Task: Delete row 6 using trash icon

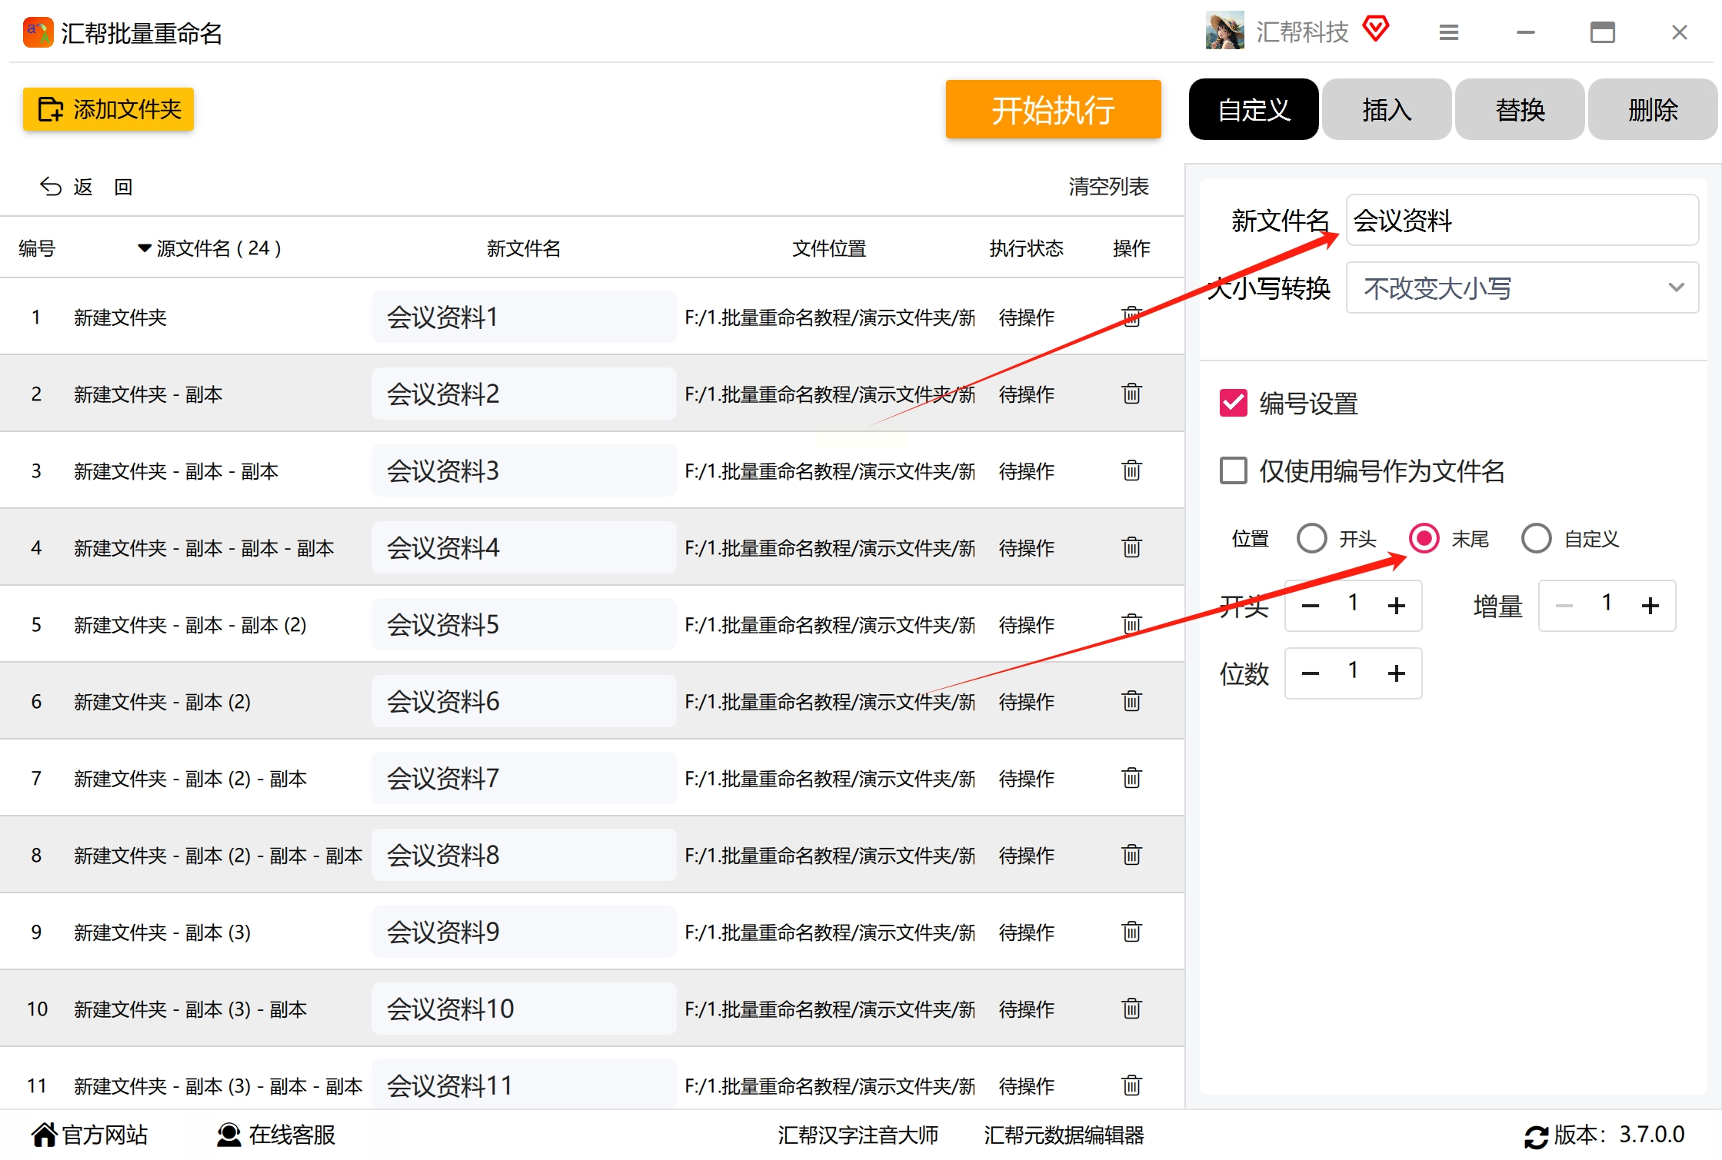Action: click(x=1131, y=701)
